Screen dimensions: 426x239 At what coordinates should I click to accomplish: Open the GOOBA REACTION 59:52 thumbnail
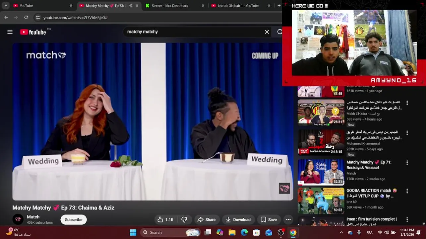pos(321,201)
